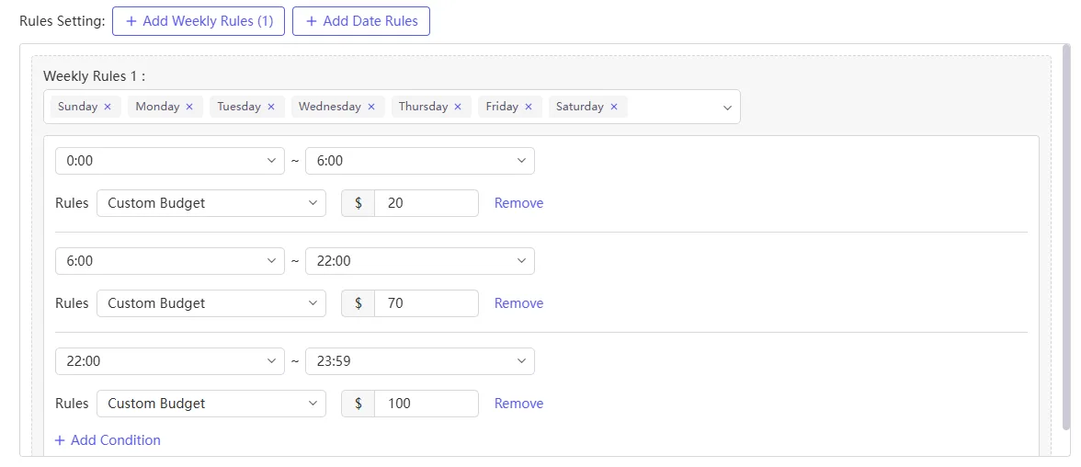Click Remove for the $100 rule
The image size is (1081, 467).
[518, 404]
